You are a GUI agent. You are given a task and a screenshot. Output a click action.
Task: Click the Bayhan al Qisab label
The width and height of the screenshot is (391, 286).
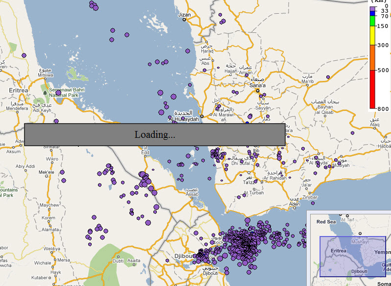coord(325,109)
